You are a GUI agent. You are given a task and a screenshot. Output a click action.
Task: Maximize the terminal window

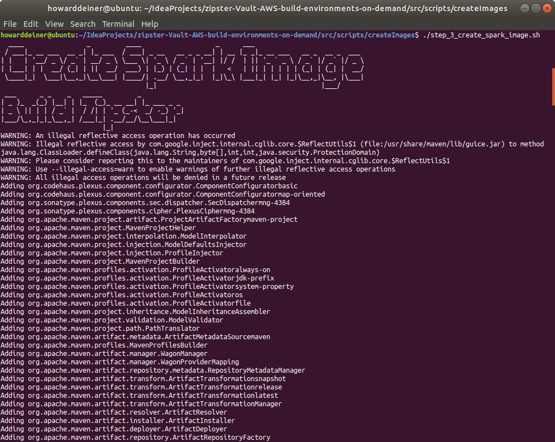536,8
